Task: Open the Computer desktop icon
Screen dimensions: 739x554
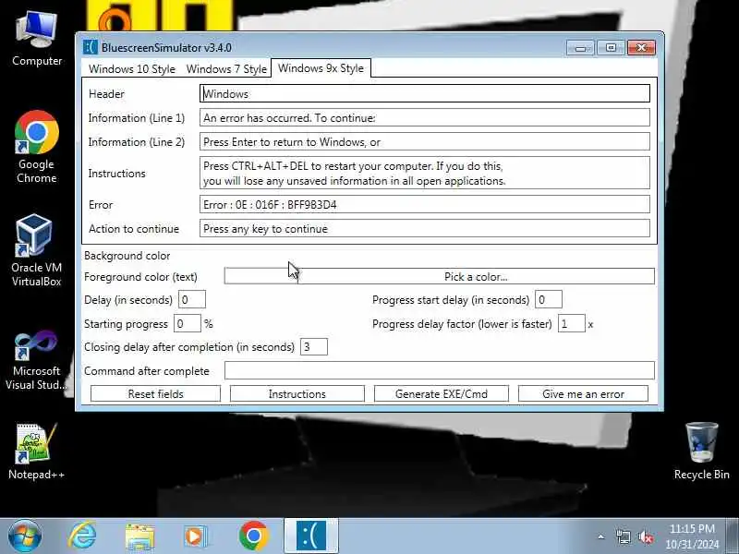Action: (x=37, y=39)
